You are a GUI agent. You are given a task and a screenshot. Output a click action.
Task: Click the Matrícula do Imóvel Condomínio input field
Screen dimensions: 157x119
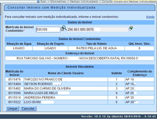(48, 30)
